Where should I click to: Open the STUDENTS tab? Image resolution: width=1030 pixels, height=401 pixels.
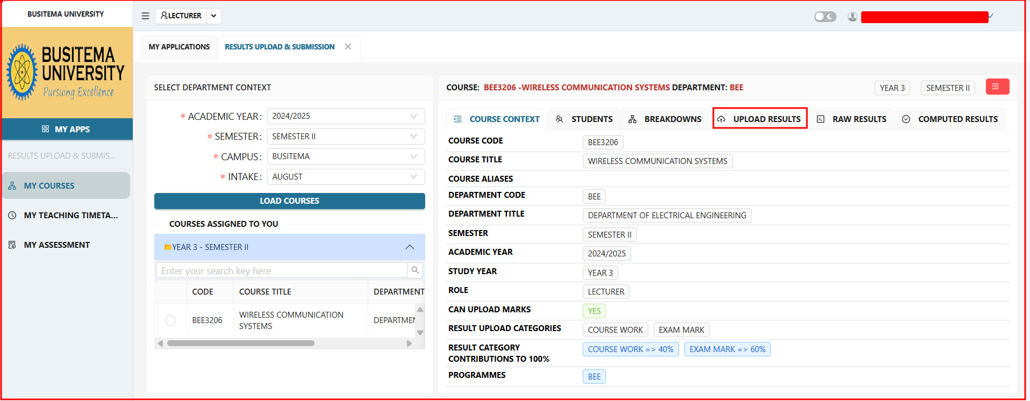(x=584, y=119)
